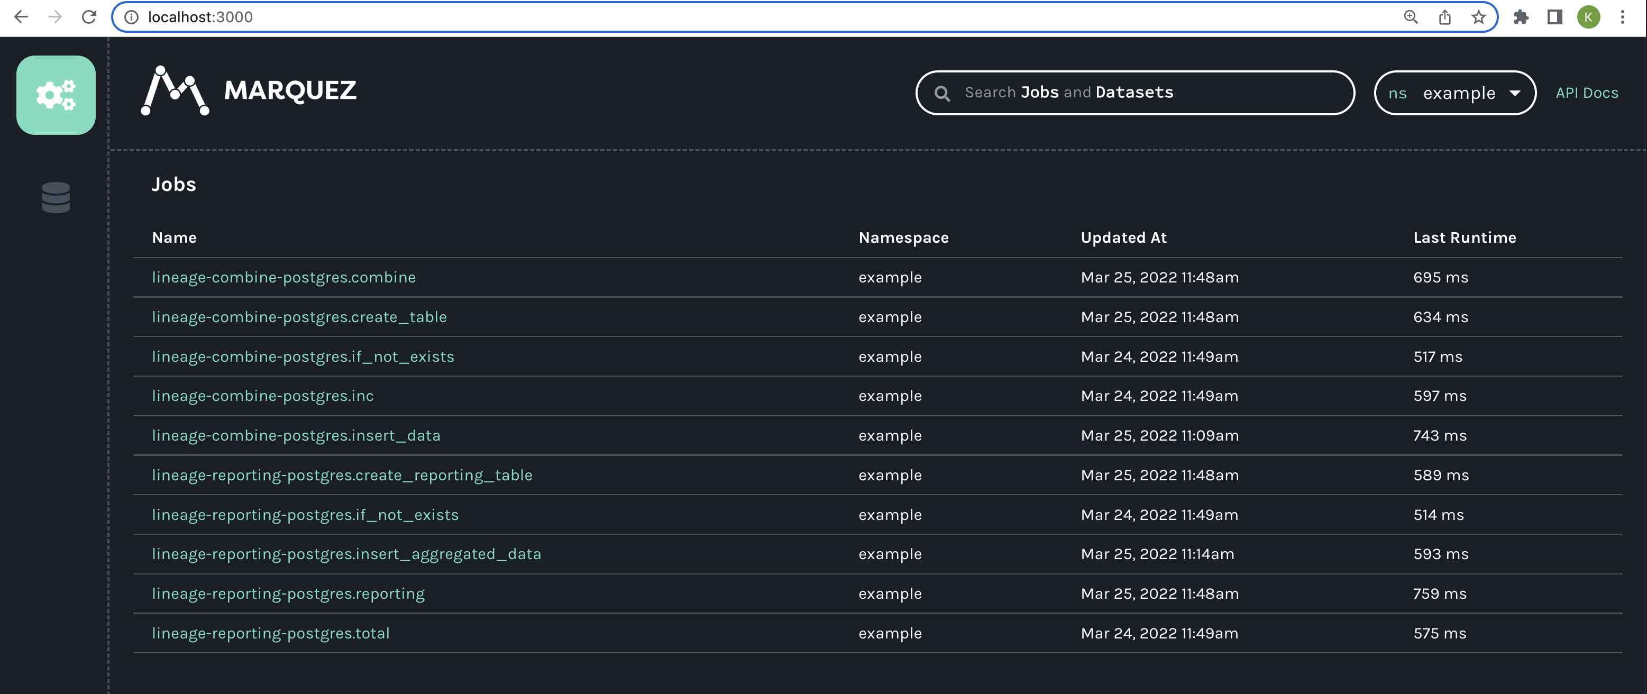This screenshot has height=694, width=1647.
Task: Open the browser profile avatar icon
Action: (1589, 17)
